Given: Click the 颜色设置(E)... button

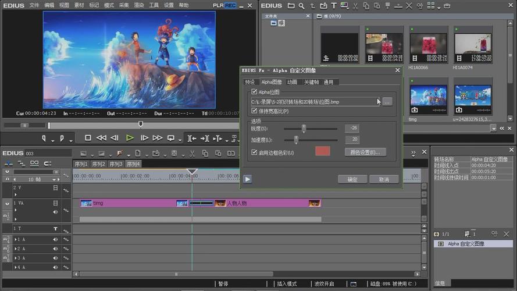Looking at the screenshot, I should 365,152.
